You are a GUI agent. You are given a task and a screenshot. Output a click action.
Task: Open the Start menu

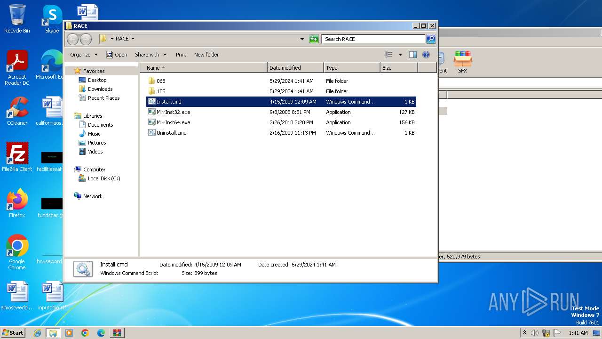13,333
